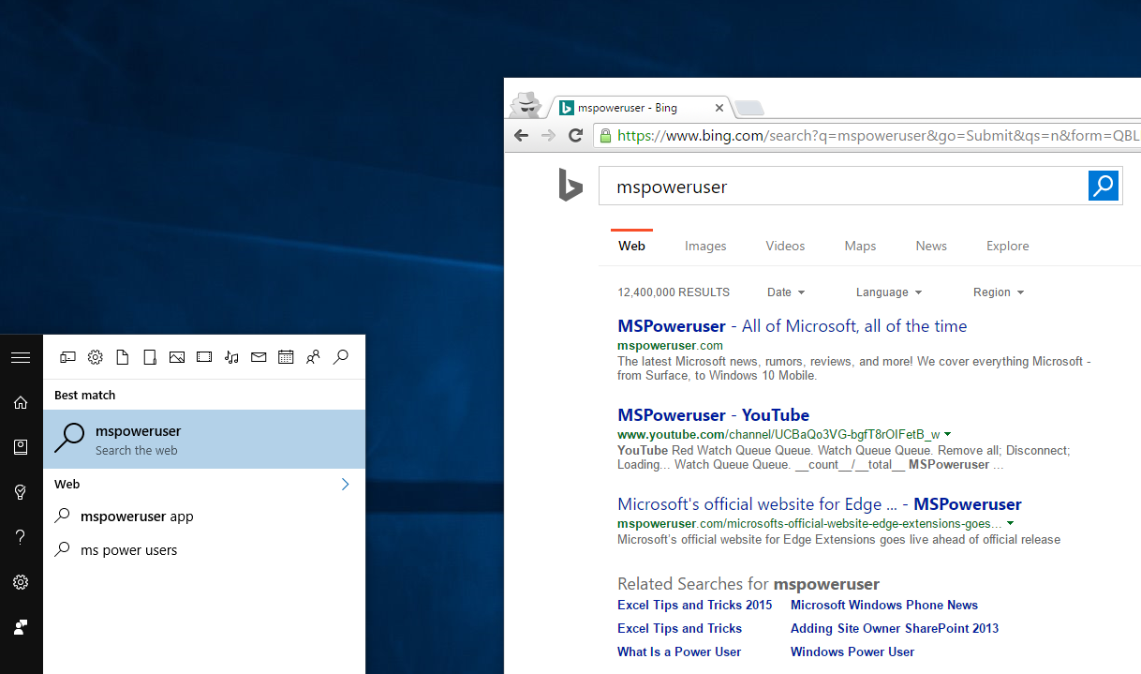
Task: Expand the Cortana hamburger menu
Action: pyautogui.click(x=21, y=357)
